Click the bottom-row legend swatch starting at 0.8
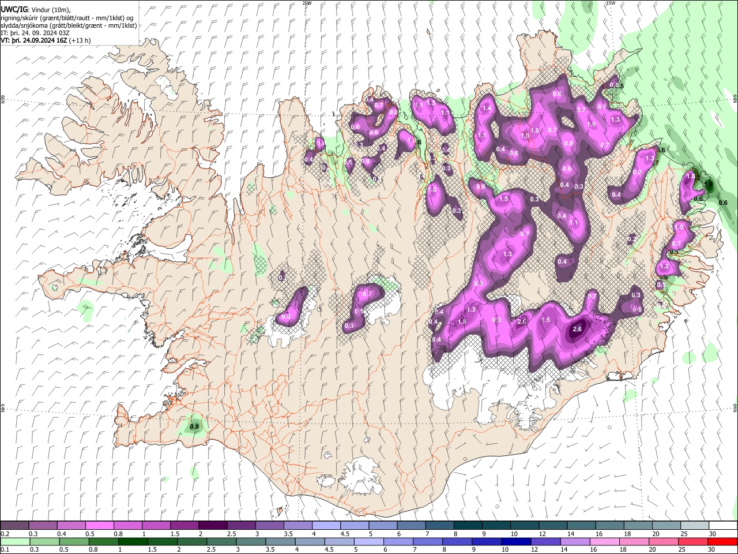The image size is (738, 554). coord(104,542)
